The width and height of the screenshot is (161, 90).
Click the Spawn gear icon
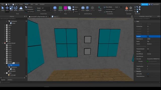(131, 8)
